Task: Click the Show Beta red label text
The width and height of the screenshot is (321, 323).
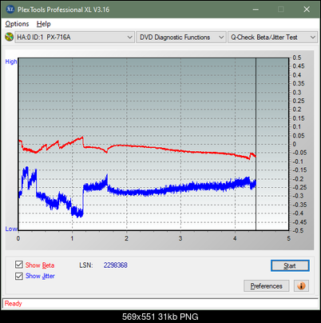Action: tap(40, 265)
